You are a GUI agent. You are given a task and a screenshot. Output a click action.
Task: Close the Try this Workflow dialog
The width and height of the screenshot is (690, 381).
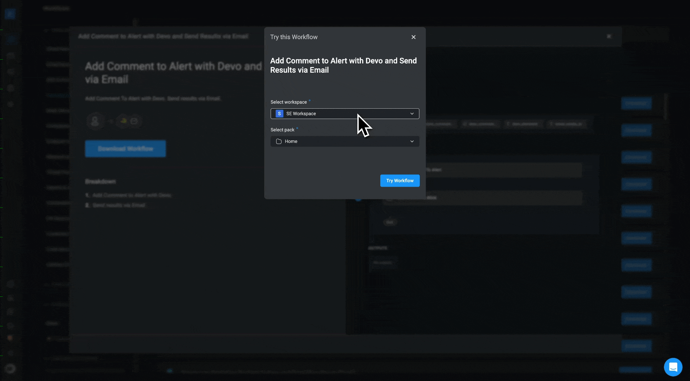[413, 37]
